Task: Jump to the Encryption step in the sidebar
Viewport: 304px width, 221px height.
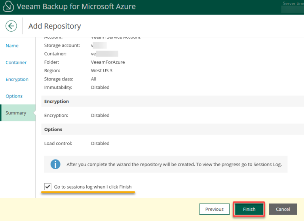Action: pyautogui.click(x=17, y=79)
